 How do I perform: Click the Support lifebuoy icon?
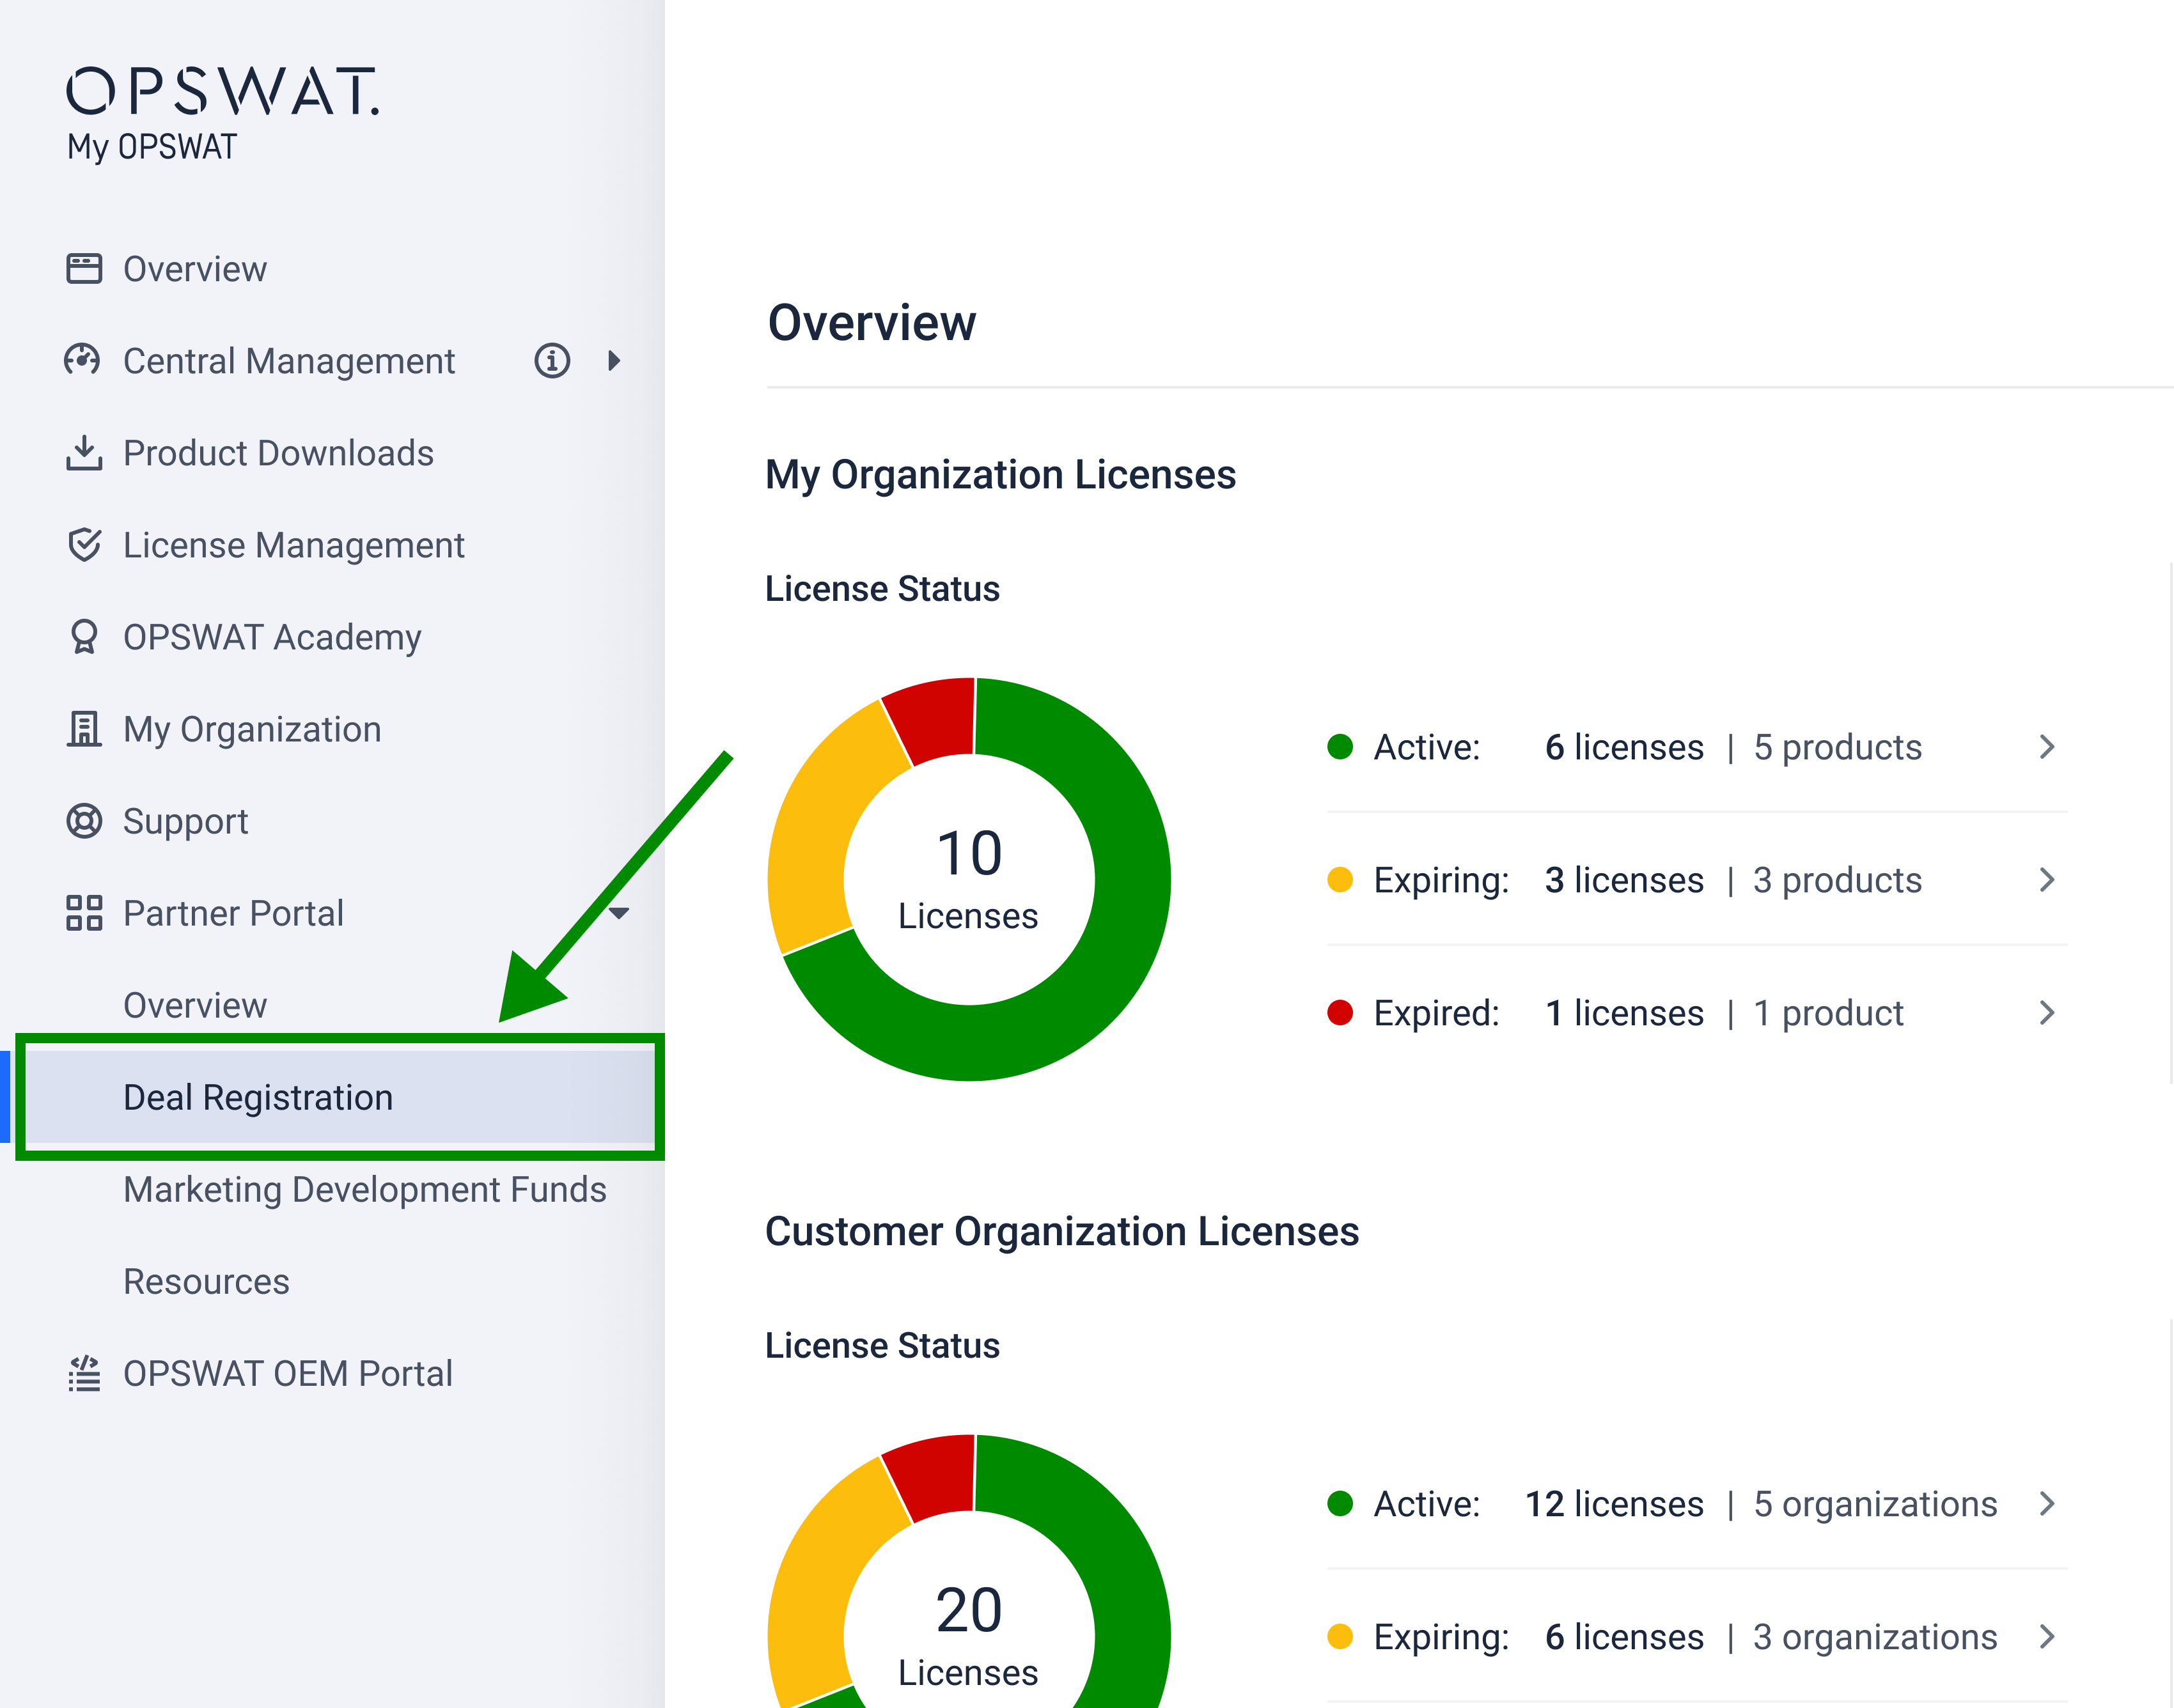point(84,821)
